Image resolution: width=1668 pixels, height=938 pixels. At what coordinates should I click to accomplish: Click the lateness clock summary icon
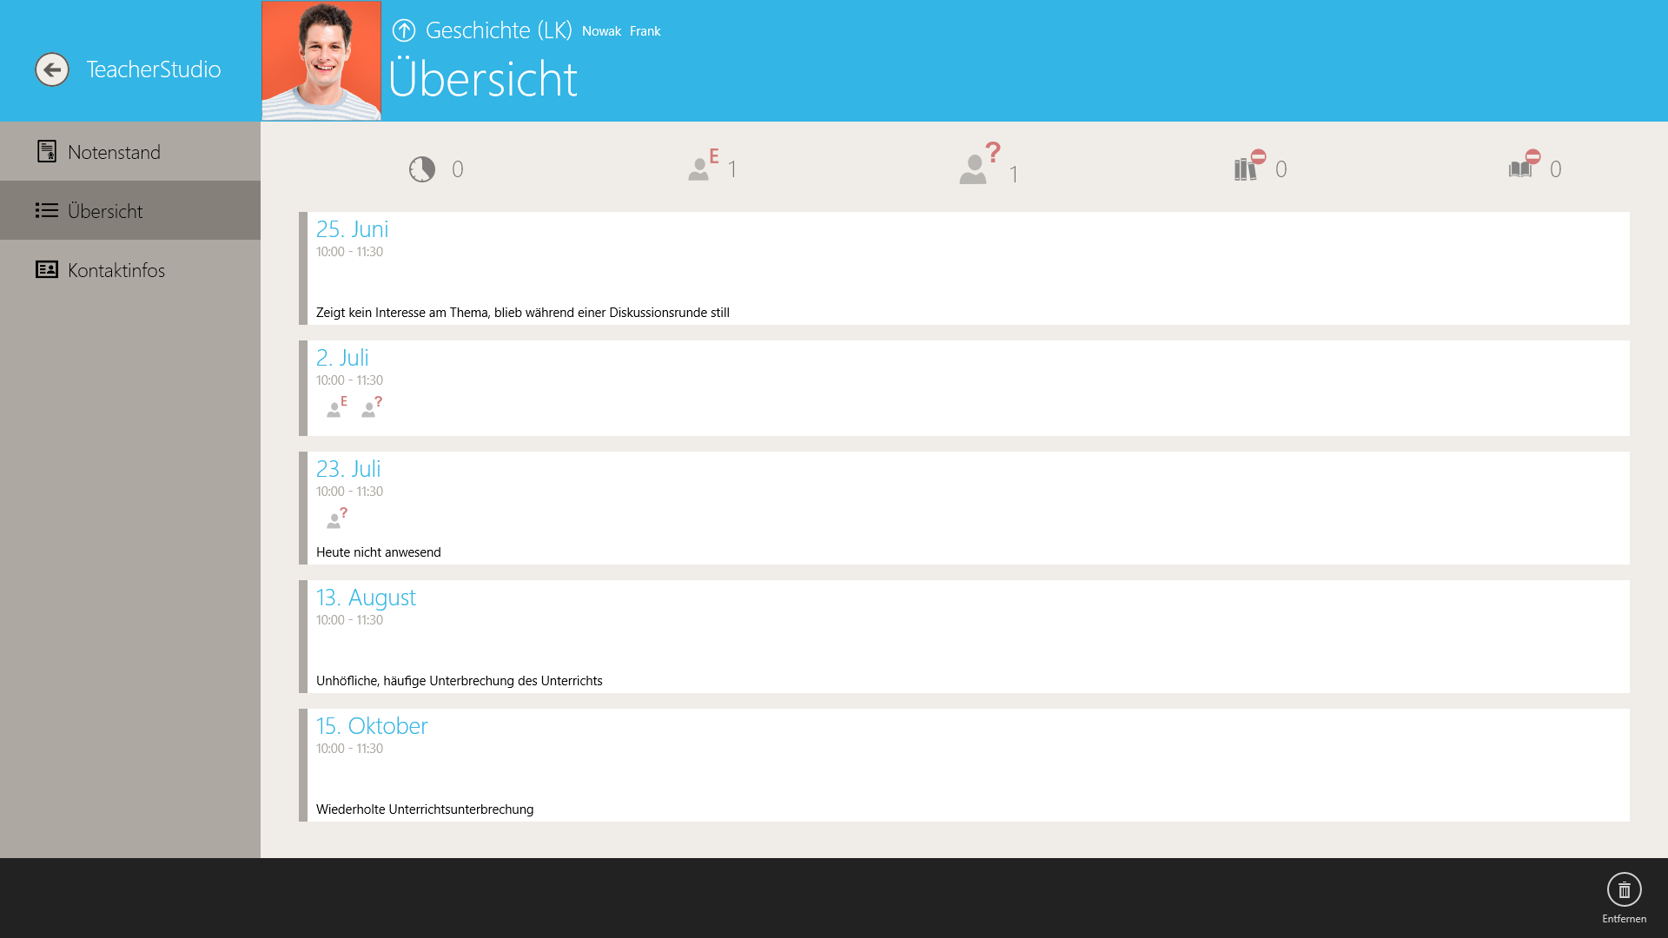click(422, 169)
